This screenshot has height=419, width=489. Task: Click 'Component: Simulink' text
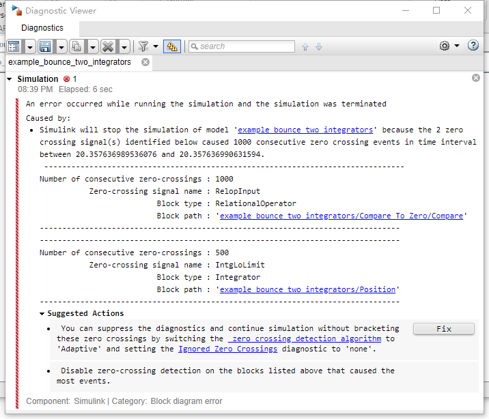coord(66,401)
